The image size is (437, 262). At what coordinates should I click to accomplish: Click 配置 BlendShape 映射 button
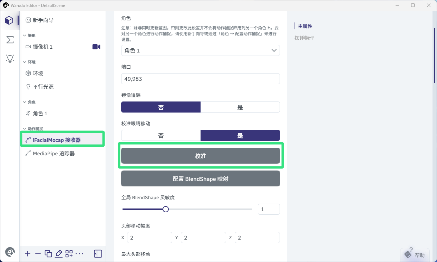coord(200,178)
